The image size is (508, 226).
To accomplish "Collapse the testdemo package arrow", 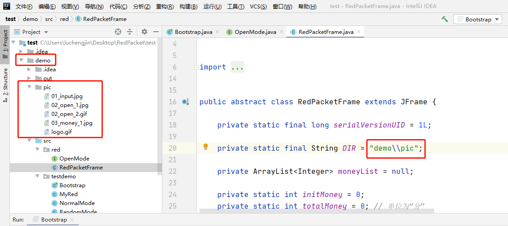I will [37, 176].
